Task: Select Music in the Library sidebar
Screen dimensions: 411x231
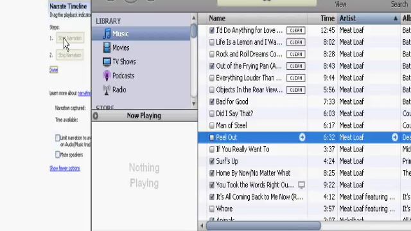Action: (121, 34)
